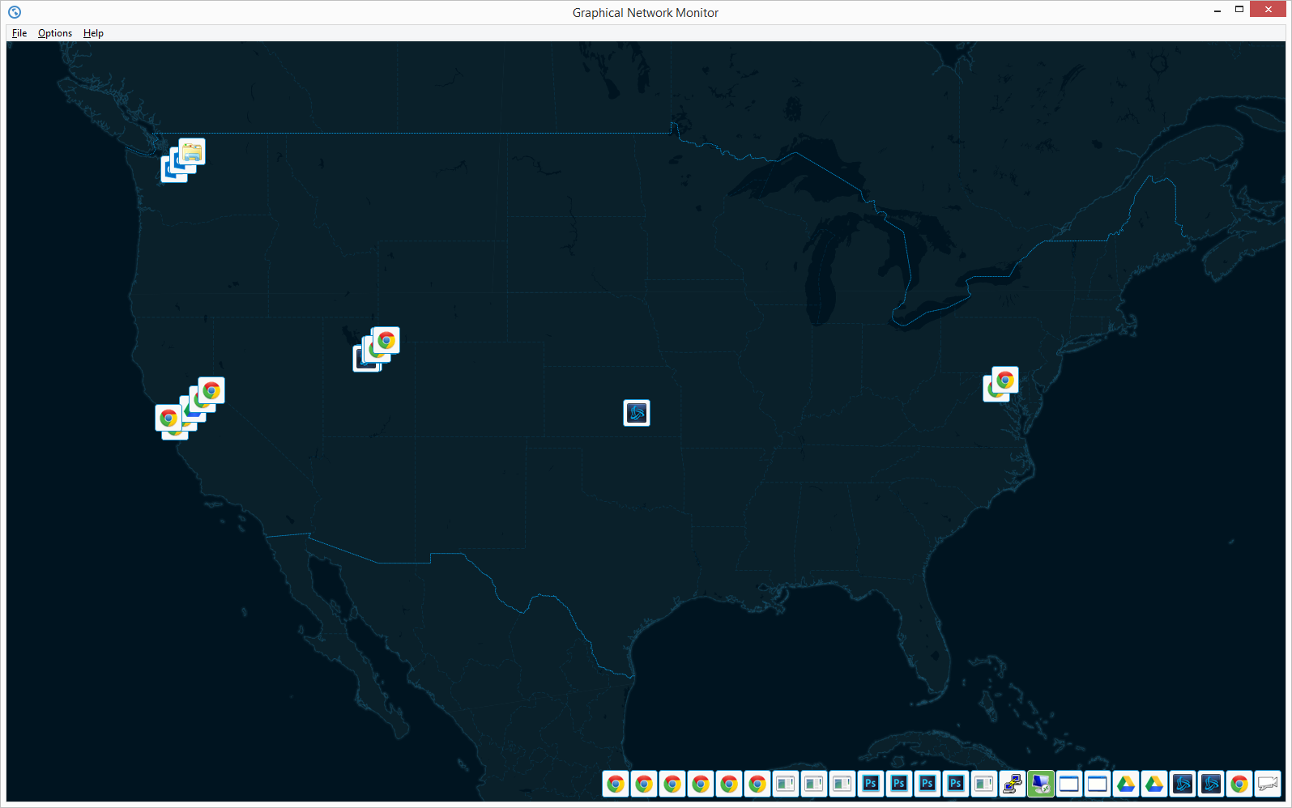The width and height of the screenshot is (1292, 808).
Task: Select the front-left Chrome icon on the California coast
Action: coord(168,418)
